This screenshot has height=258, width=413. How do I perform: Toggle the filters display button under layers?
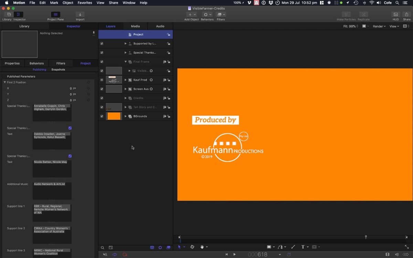tap(168, 248)
